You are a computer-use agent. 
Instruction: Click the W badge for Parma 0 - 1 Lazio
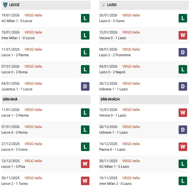pyautogui.click(x=183, y=147)
